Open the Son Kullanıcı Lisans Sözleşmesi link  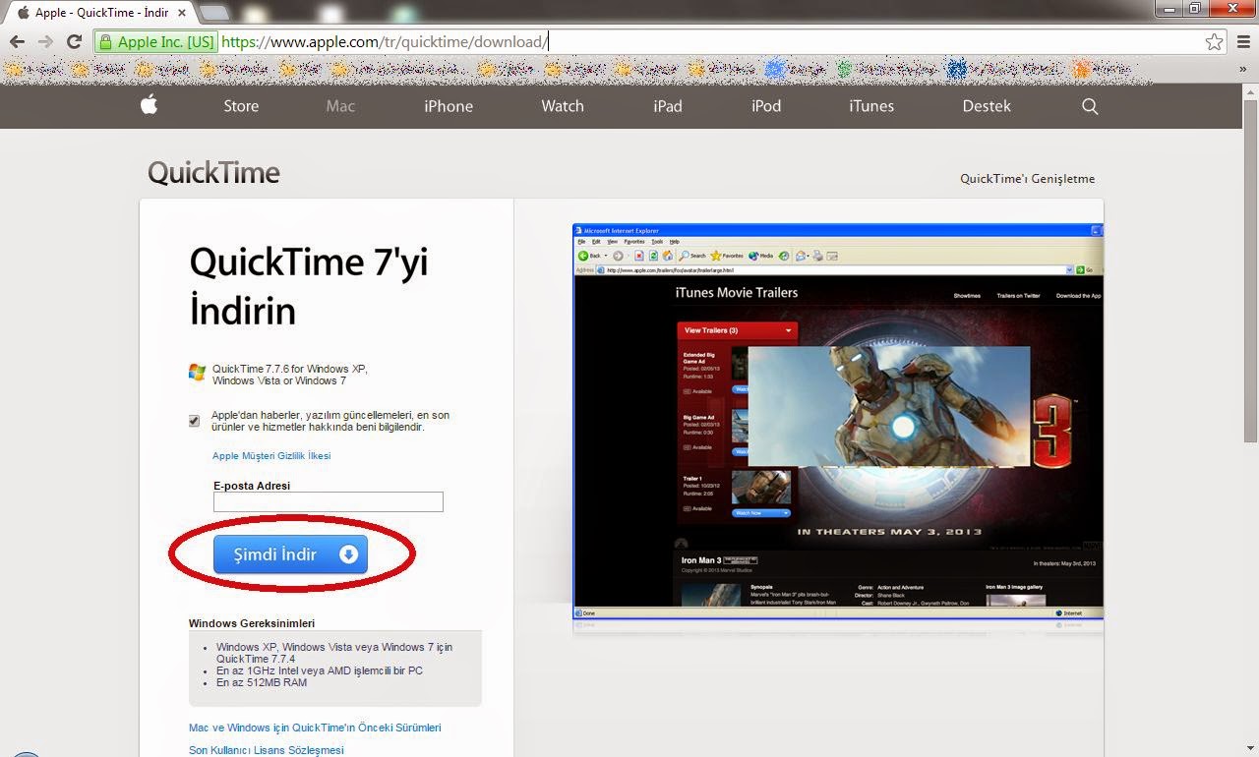tap(267, 750)
